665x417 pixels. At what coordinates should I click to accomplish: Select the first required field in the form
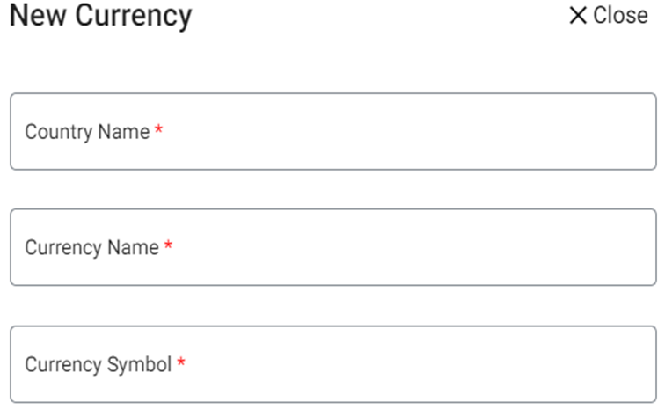click(x=332, y=132)
